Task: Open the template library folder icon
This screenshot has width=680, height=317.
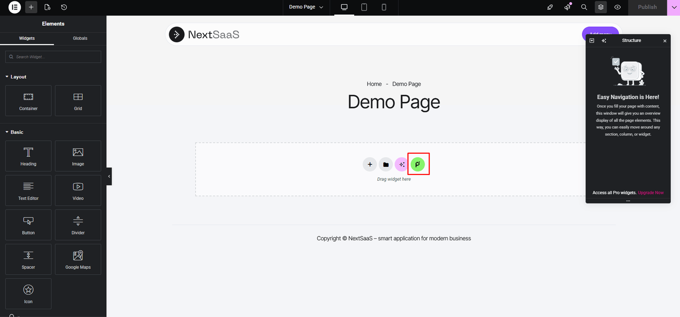Action: (386, 164)
